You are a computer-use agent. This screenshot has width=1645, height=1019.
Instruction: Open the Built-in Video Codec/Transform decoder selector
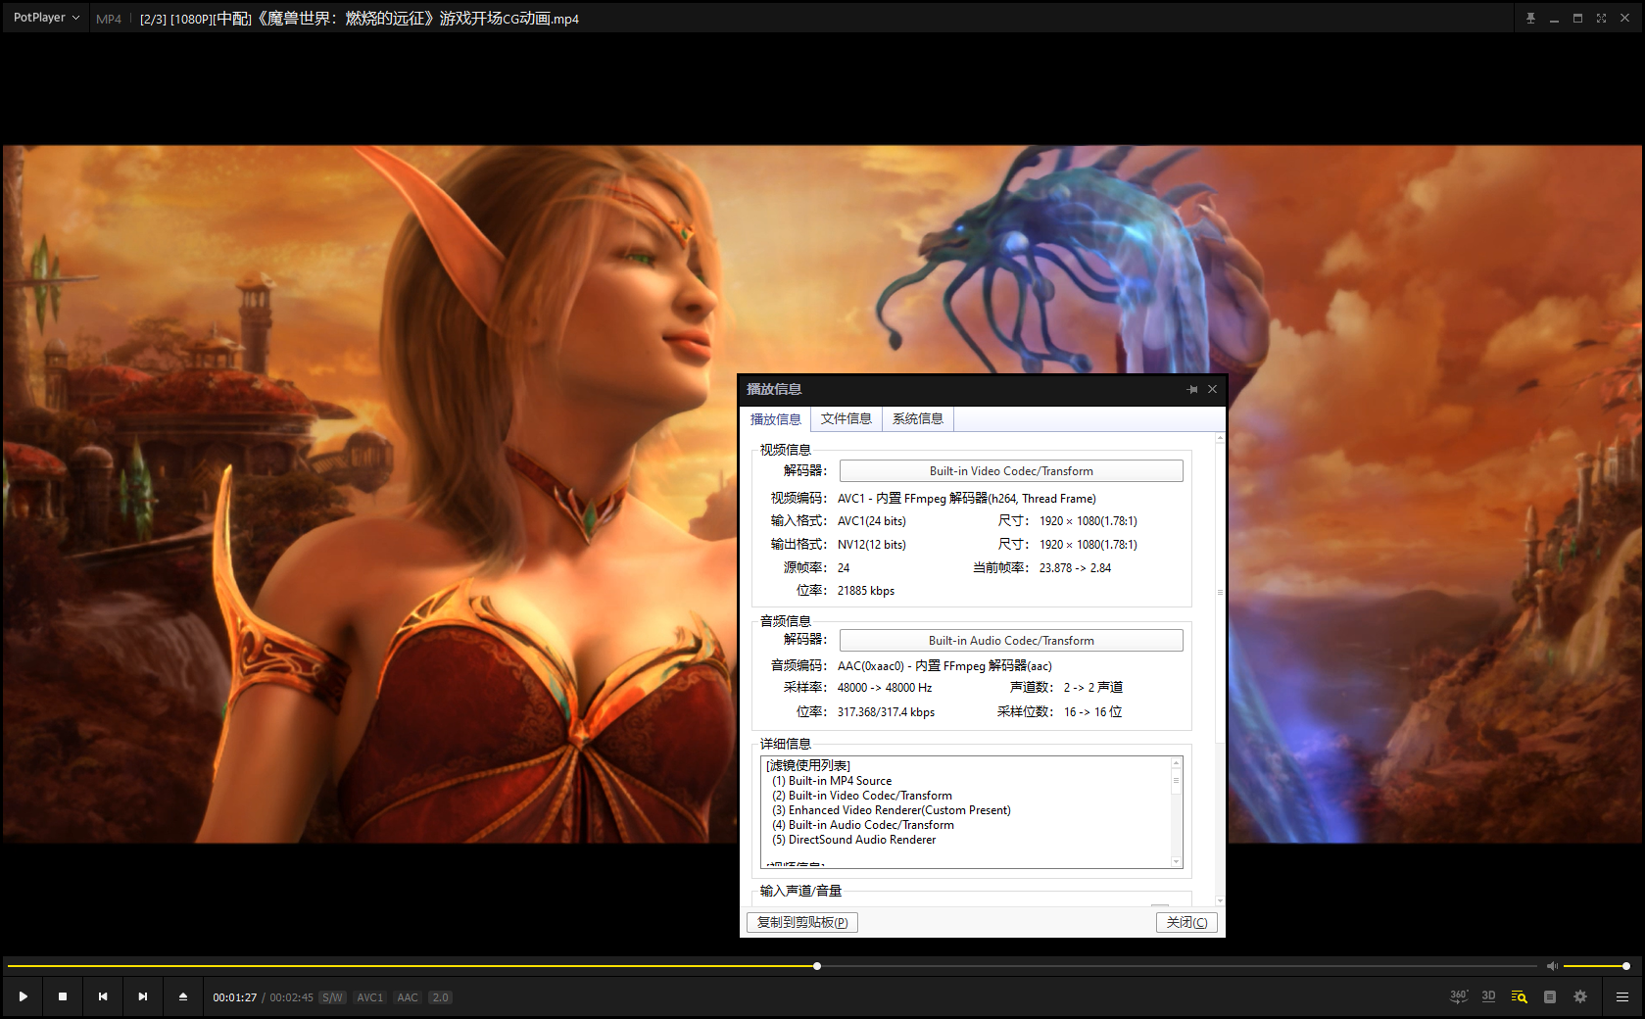(x=1010, y=471)
